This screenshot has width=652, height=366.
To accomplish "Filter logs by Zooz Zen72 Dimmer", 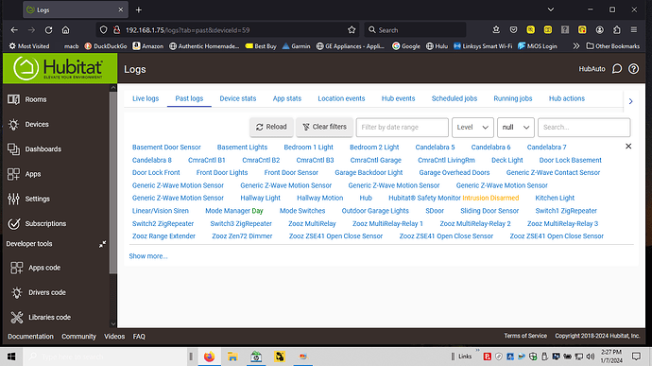I will coord(242,236).
